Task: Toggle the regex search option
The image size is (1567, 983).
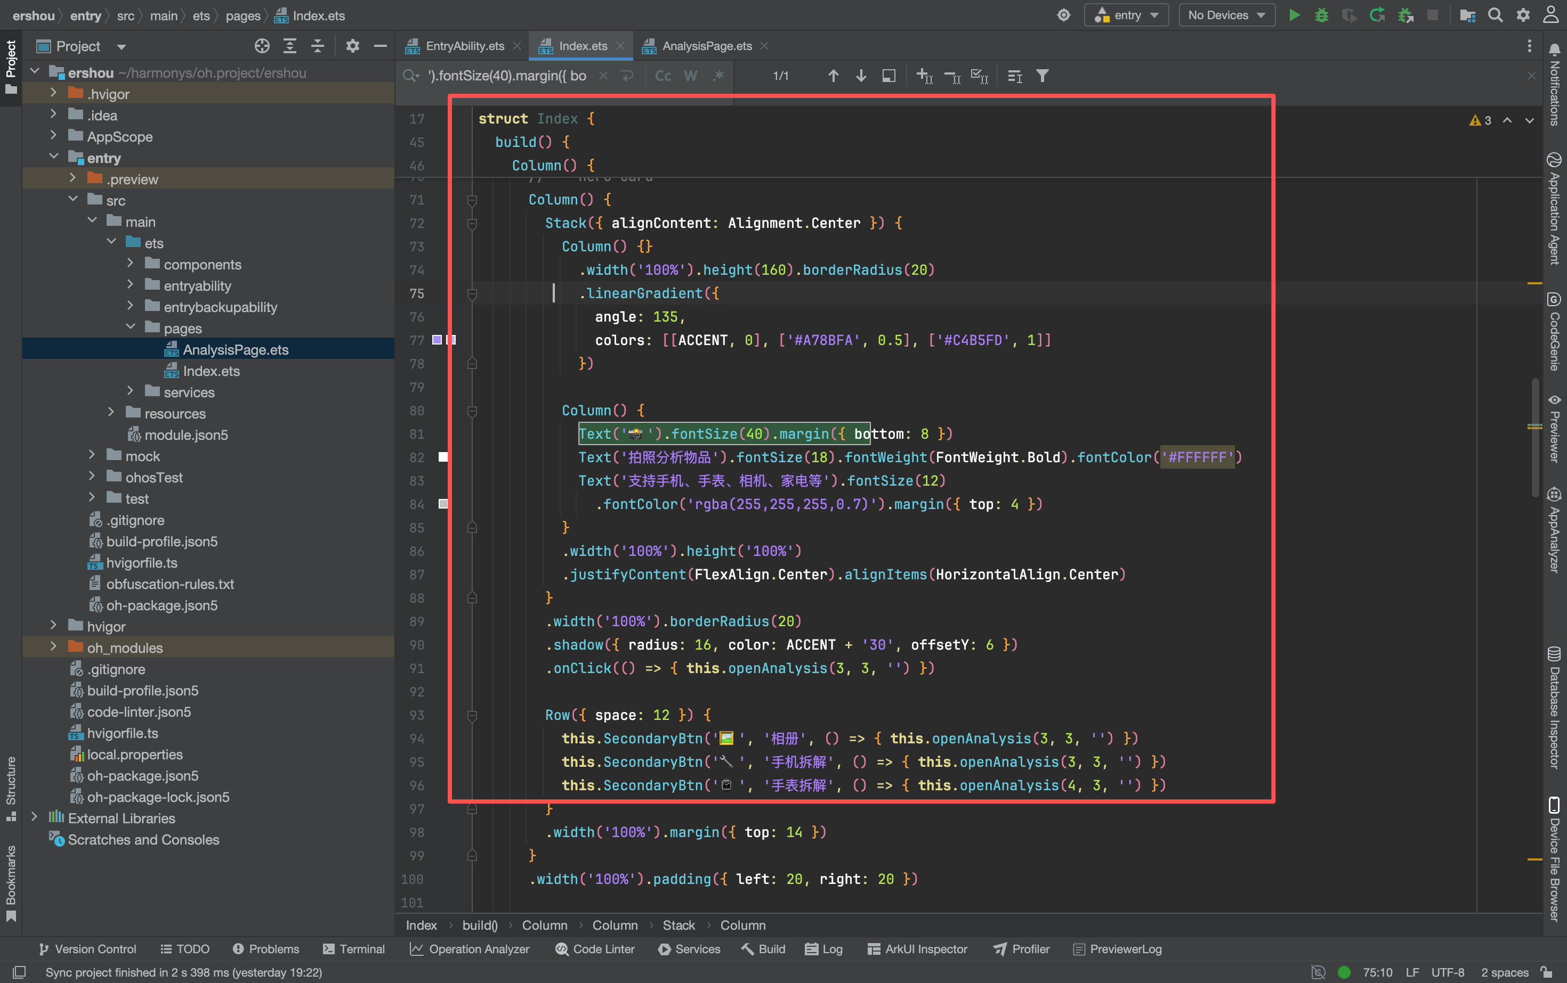Action: 718,76
